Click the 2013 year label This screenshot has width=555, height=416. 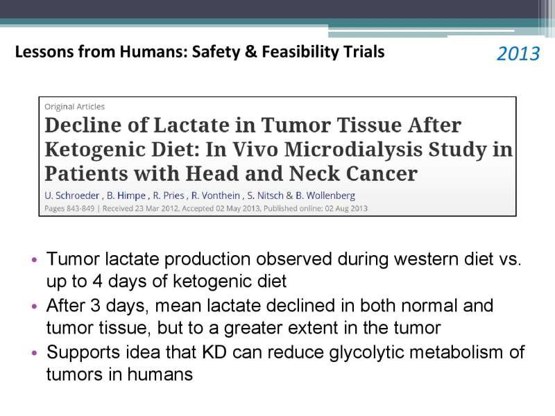pyautogui.click(x=518, y=54)
